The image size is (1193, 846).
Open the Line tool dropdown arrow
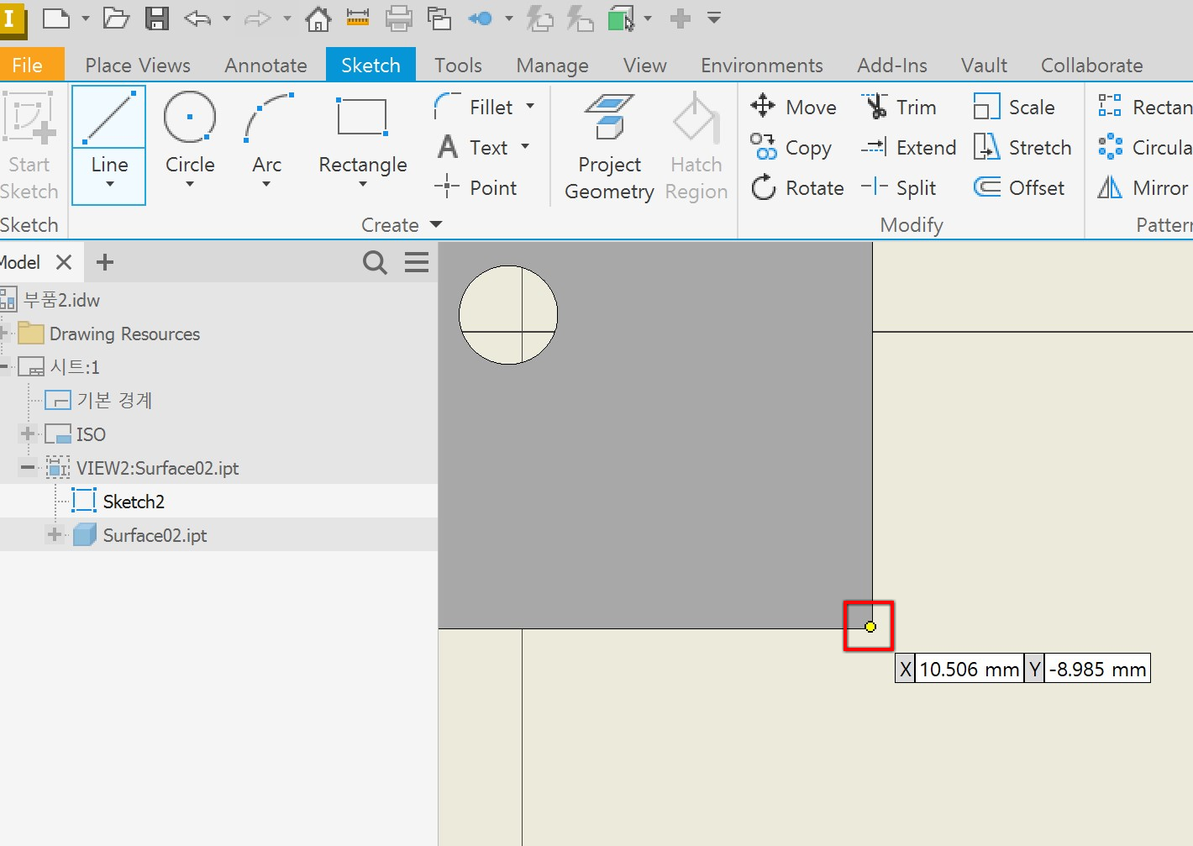[109, 183]
